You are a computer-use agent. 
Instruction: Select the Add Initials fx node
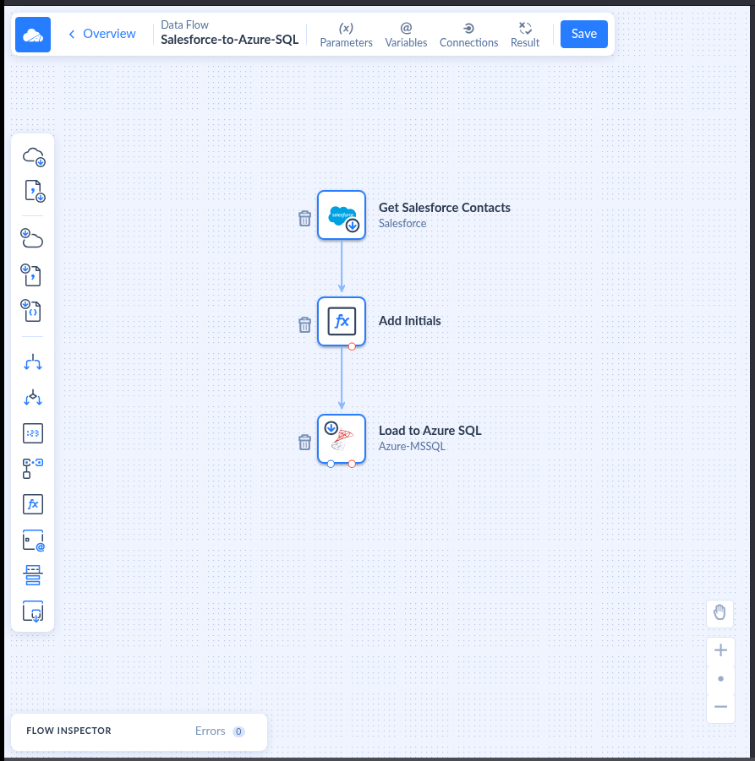coord(342,321)
